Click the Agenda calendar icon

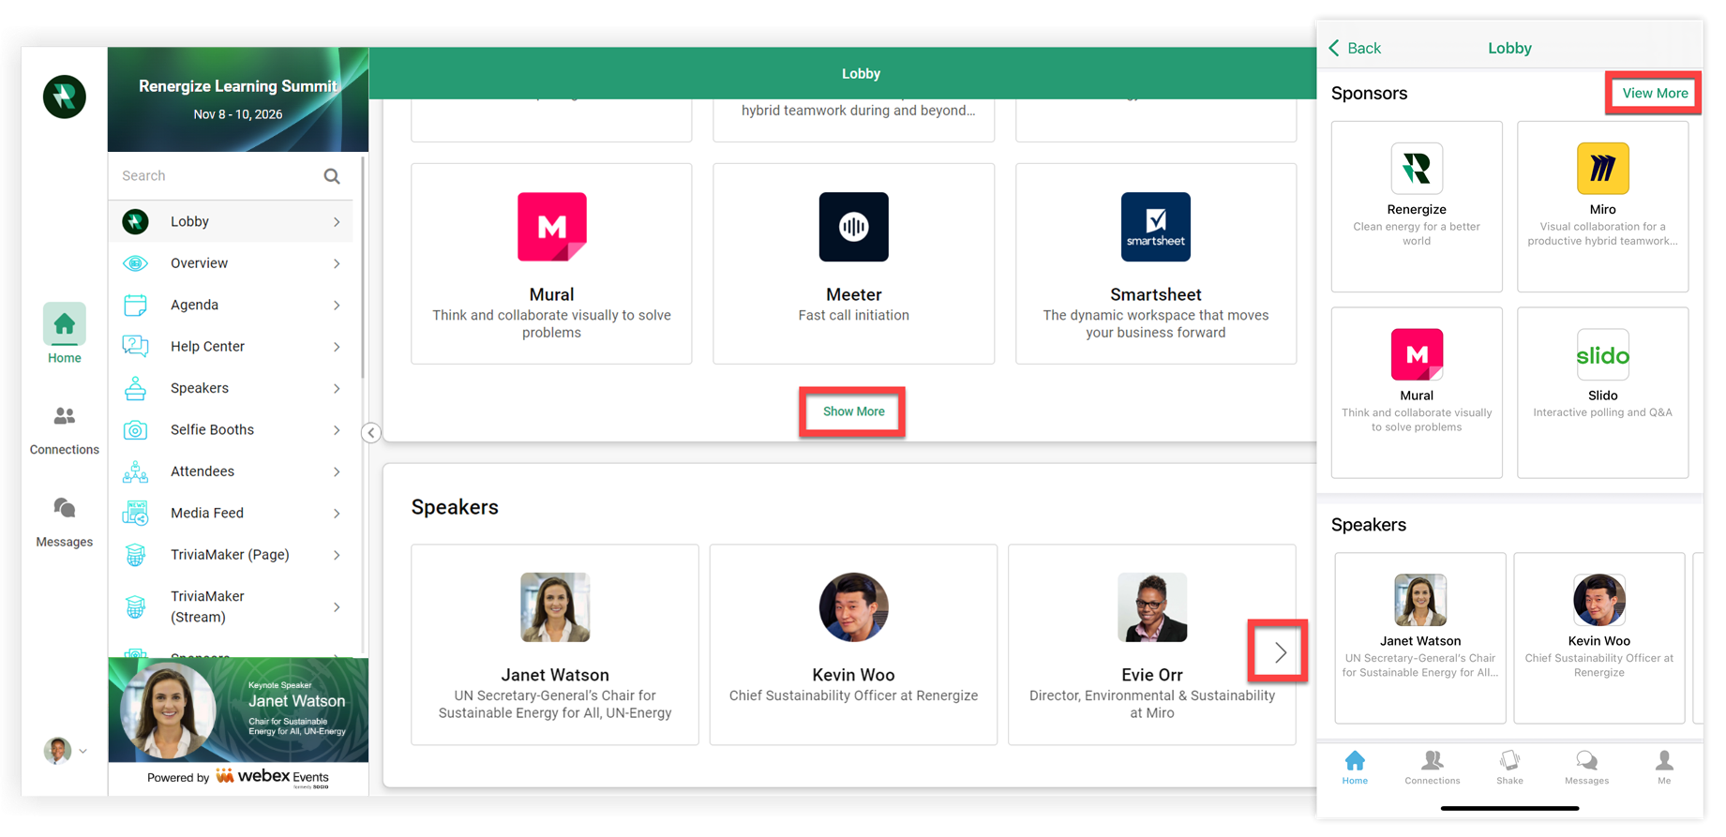[x=135, y=305]
